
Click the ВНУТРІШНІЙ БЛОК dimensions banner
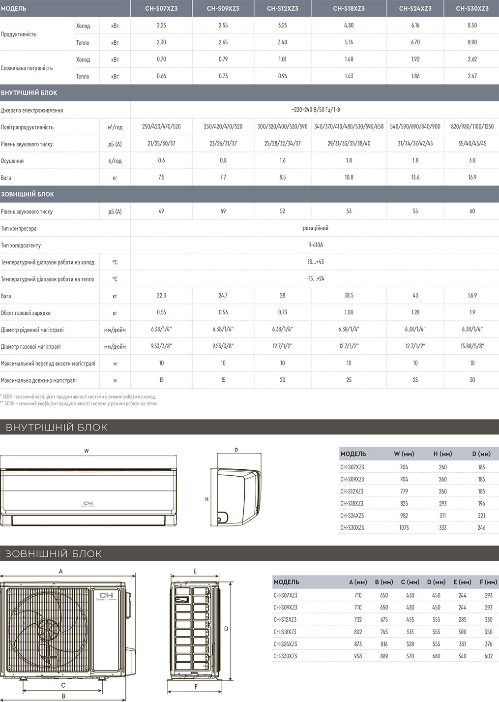click(x=249, y=427)
